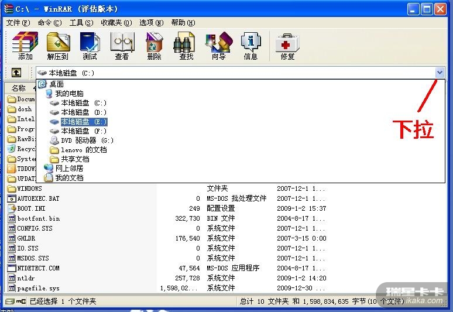Viewport: 453px width, 312px height.
Task: Click the MS-DOS 批处理文件 type cell
Action: tap(236, 198)
